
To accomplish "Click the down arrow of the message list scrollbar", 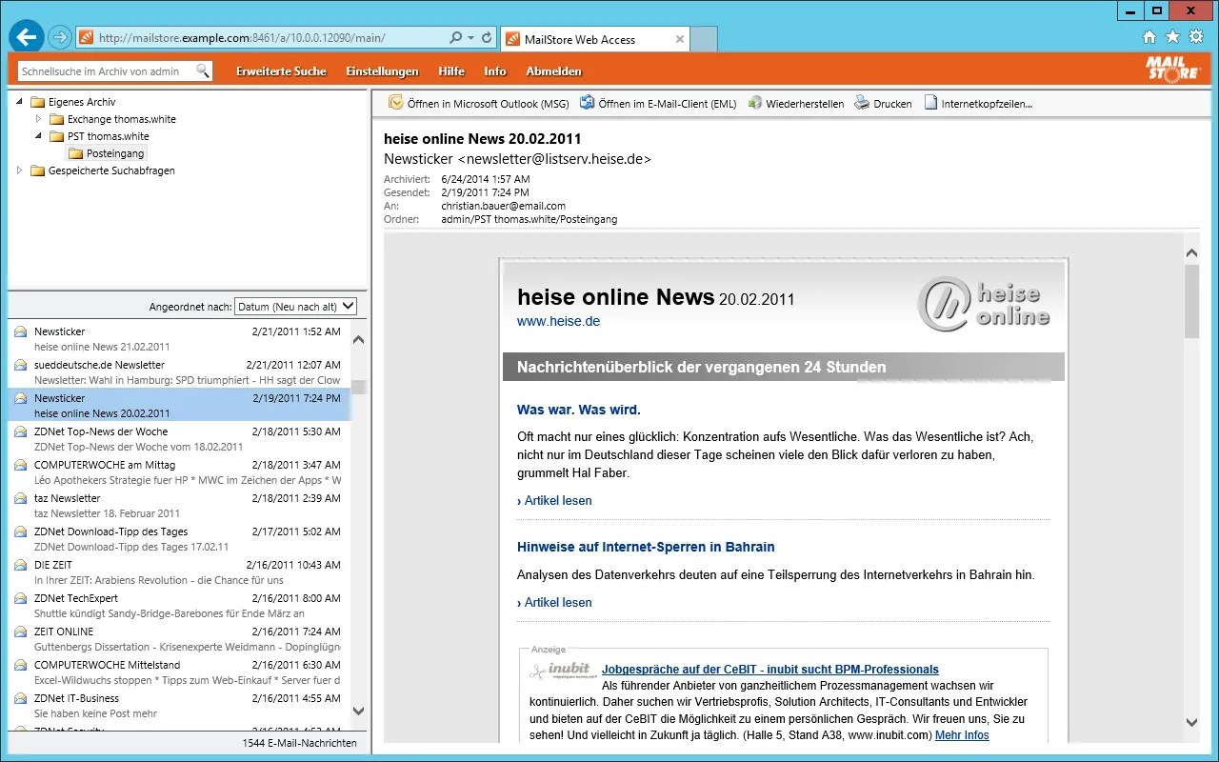I will point(359,711).
